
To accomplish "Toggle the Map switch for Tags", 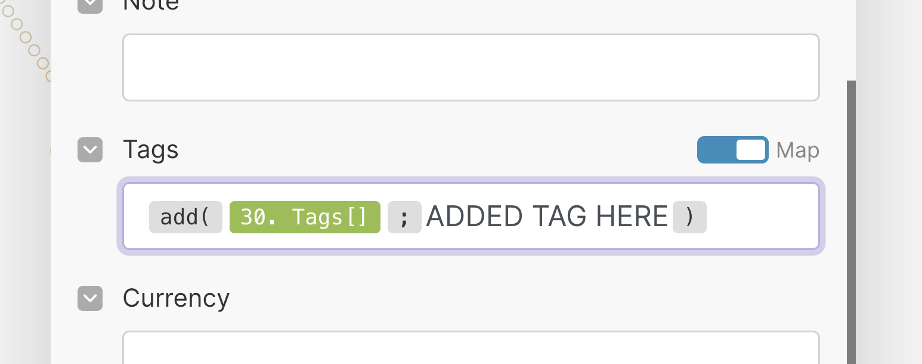I will tap(732, 150).
